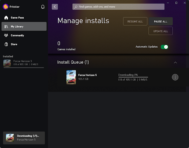Screen dimensions: 189x148
Task: Open the Store section
Action: pos(24,44)
